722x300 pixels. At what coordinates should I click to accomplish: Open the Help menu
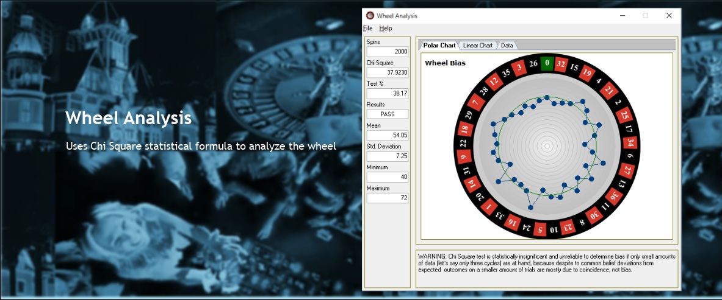(x=385, y=29)
